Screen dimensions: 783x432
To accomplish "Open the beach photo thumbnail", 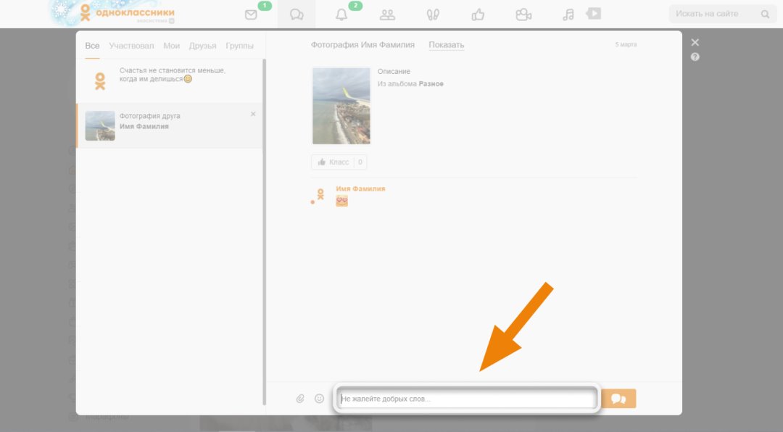I will point(341,106).
